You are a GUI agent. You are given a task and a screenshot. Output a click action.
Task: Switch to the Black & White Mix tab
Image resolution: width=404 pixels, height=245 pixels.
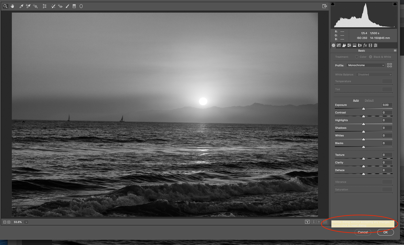(x=349, y=45)
